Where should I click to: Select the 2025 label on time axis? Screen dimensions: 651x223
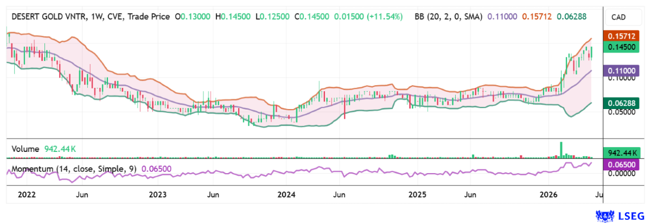pos(418,194)
